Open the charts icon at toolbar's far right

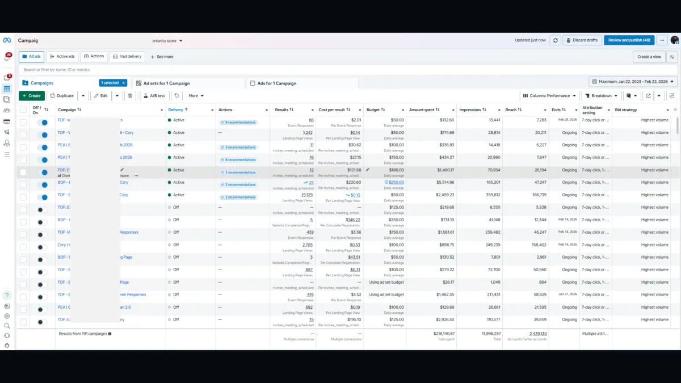(672, 96)
